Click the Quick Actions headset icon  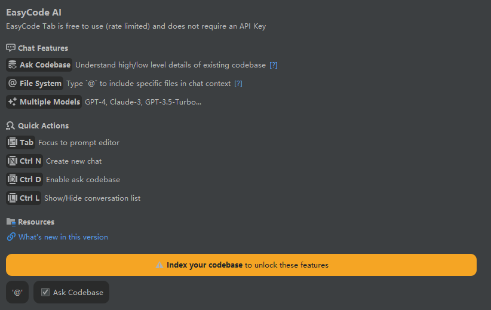pos(10,125)
